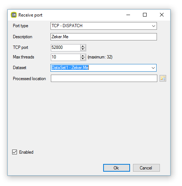Image resolution: width=182 pixels, height=186 pixels.
Task: Increase TCP port with up arrow
Action: [83, 46]
